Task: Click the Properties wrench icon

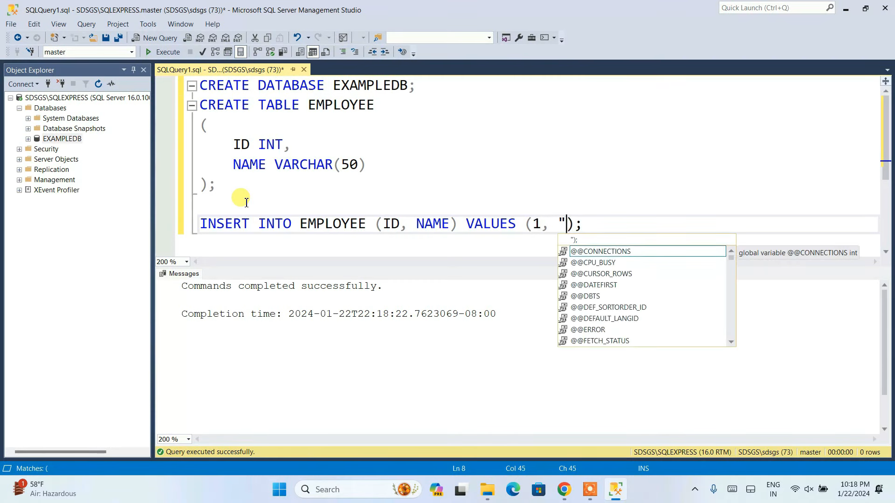Action: click(x=519, y=38)
